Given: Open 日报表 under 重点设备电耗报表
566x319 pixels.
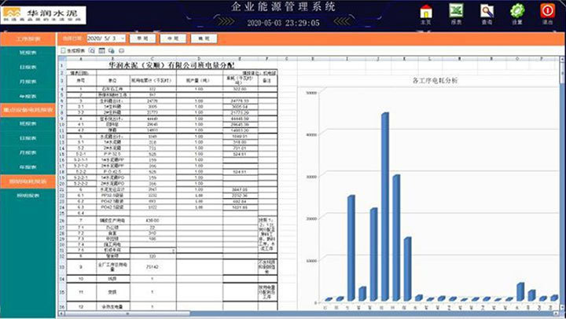Looking at the screenshot, I should pyautogui.click(x=28, y=138).
